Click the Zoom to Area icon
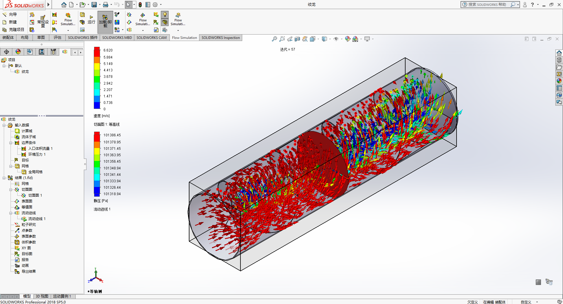The width and height of the screenshot is (563, 304). pos(282,39)
